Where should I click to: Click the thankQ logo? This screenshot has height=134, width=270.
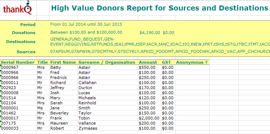tap(17, 8)
